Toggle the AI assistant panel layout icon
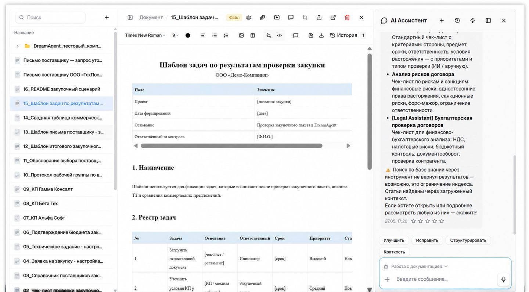Image resolution: width=529 pixels, height=292 pixels. pyautogui.click(x=488, y=21)
